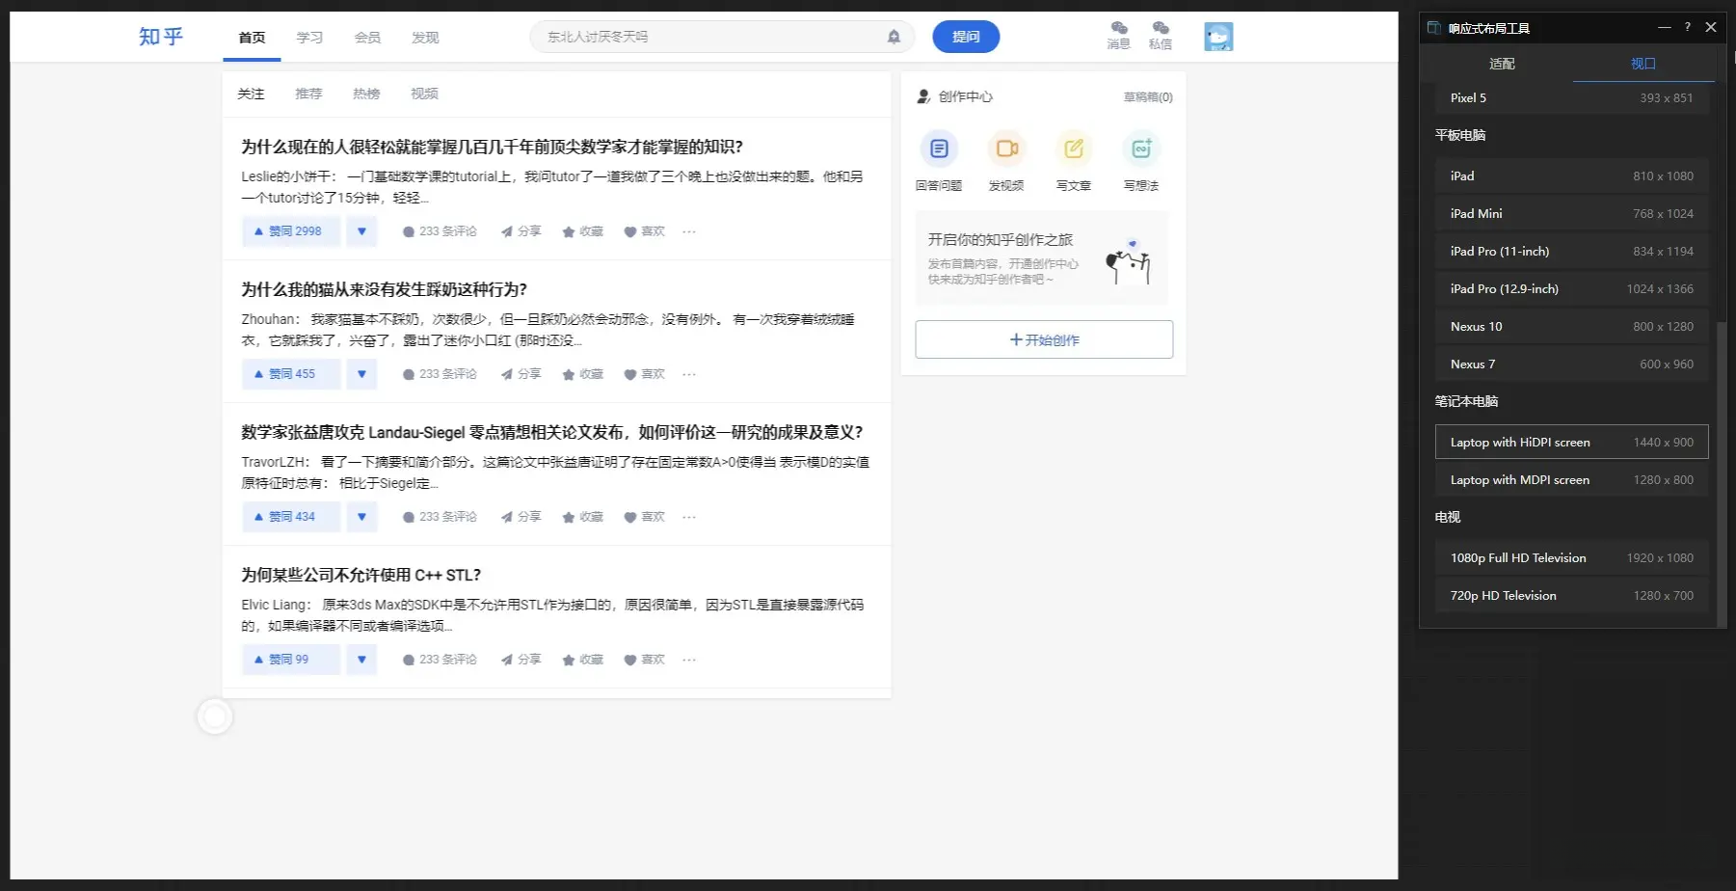This screenshot has height=891, width=1736.
Task: Share the math knowledge question post
Action: pyautogui.click(x=521, y=231)
